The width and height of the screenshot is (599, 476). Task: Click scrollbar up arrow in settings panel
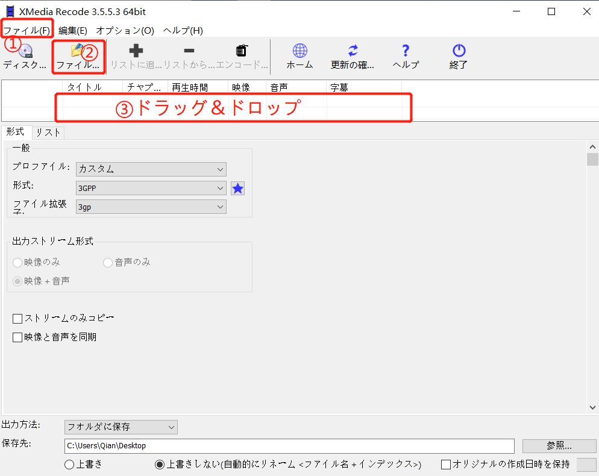[x=592, y=146]
